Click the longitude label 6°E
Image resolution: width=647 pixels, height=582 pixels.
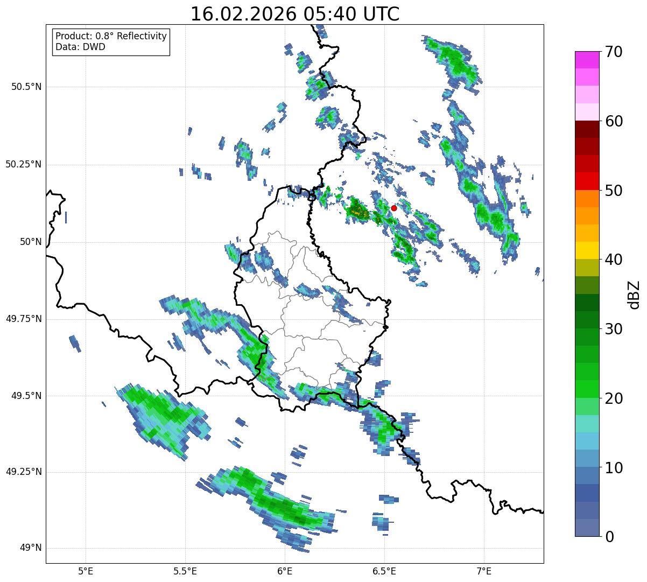point(285,571)
